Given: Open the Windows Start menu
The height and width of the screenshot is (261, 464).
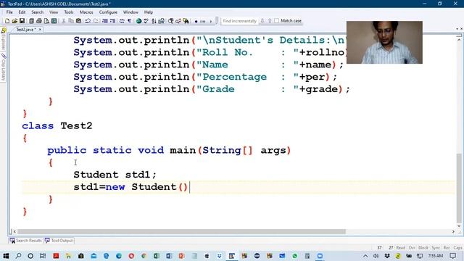Looking at the screenshot, I should [x=6, y=256].
